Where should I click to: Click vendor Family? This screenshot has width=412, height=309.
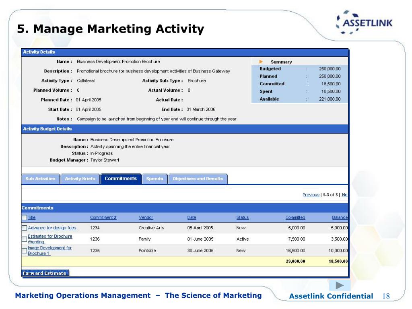point(144,239)
